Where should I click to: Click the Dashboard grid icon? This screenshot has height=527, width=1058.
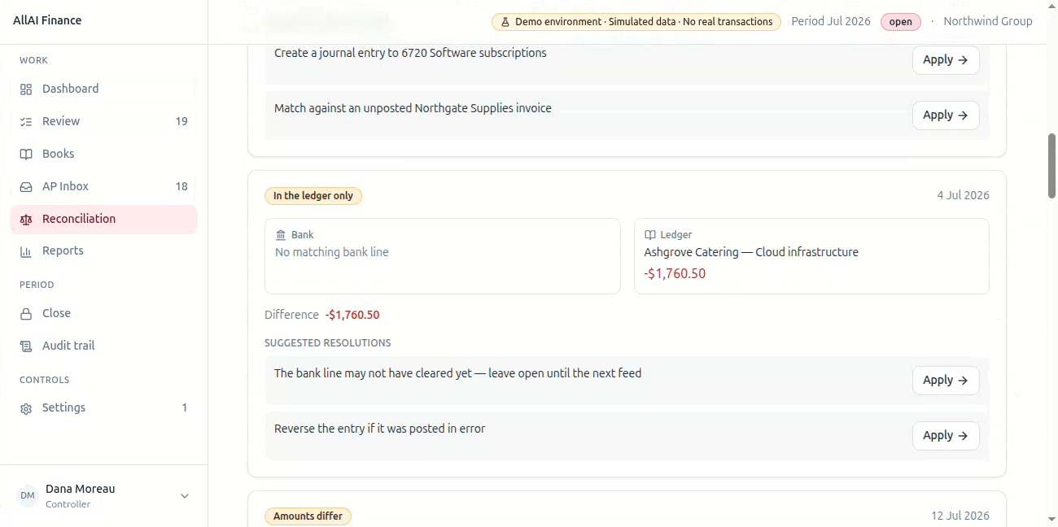(26, 89)
